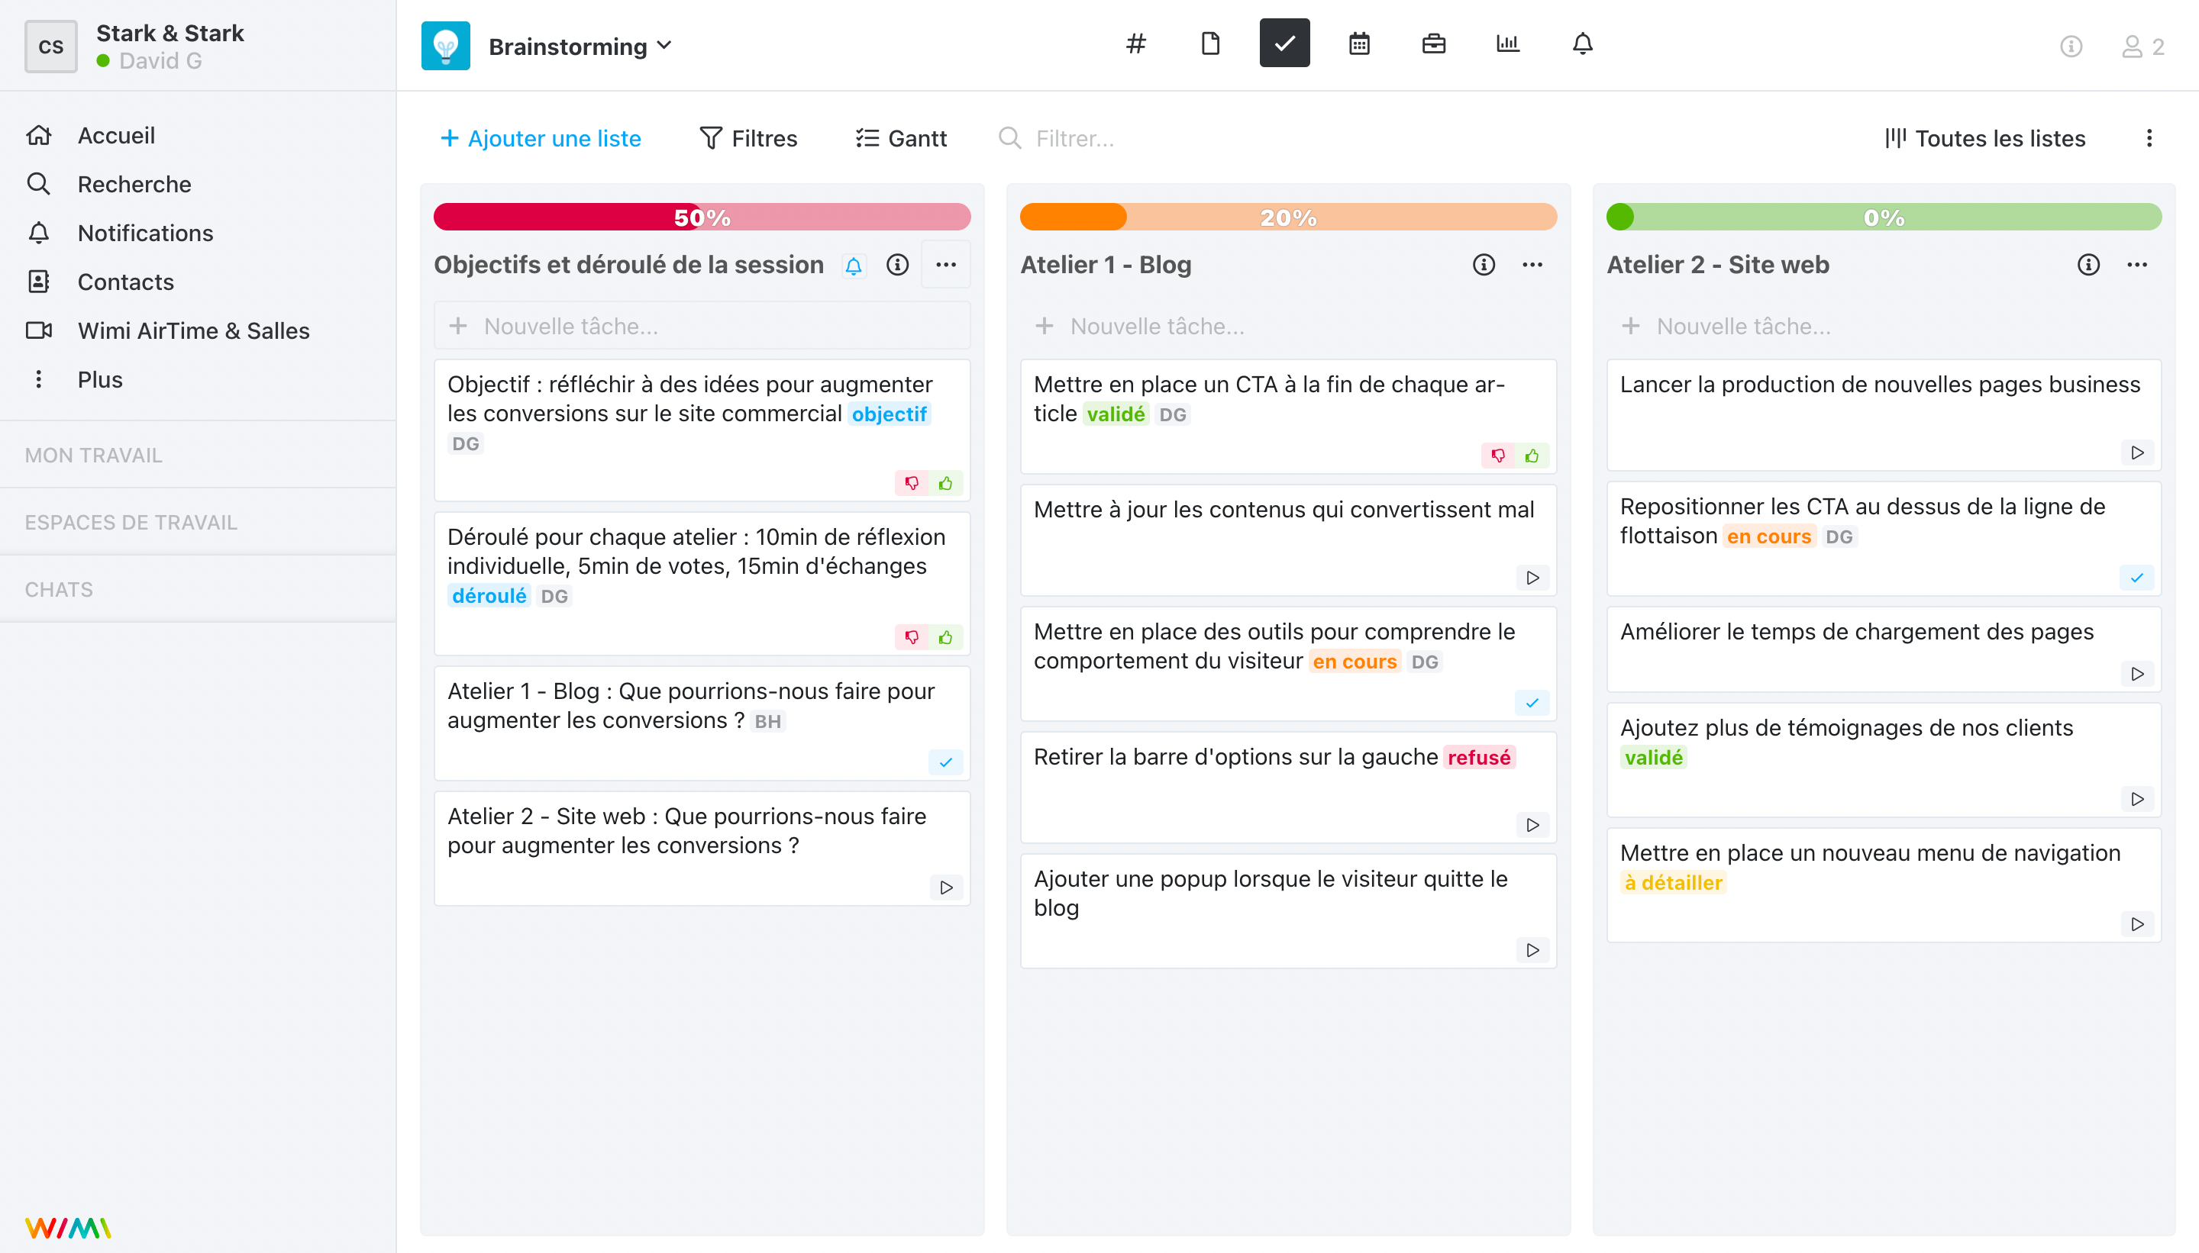Open info for Atelier 2 - Site web list

coord(2088,264)
